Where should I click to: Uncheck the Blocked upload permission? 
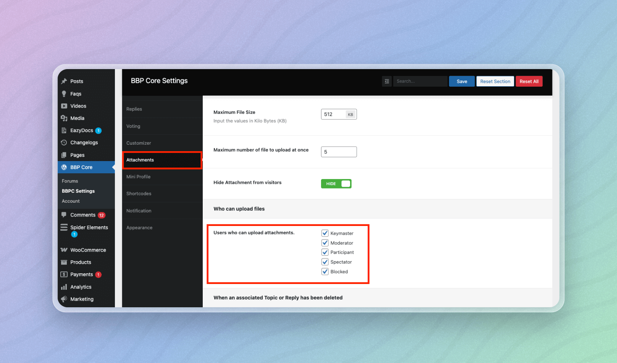coord(325,271)
